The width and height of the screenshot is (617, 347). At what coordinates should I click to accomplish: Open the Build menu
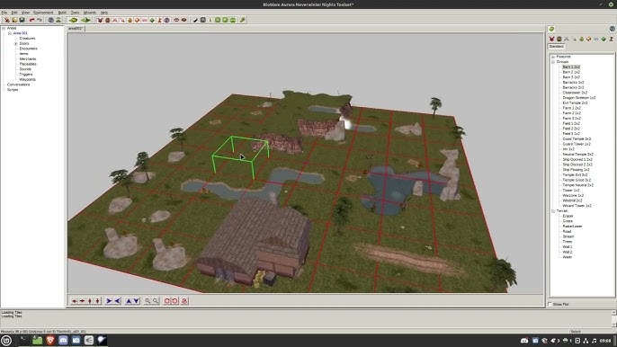pos(62,13)
